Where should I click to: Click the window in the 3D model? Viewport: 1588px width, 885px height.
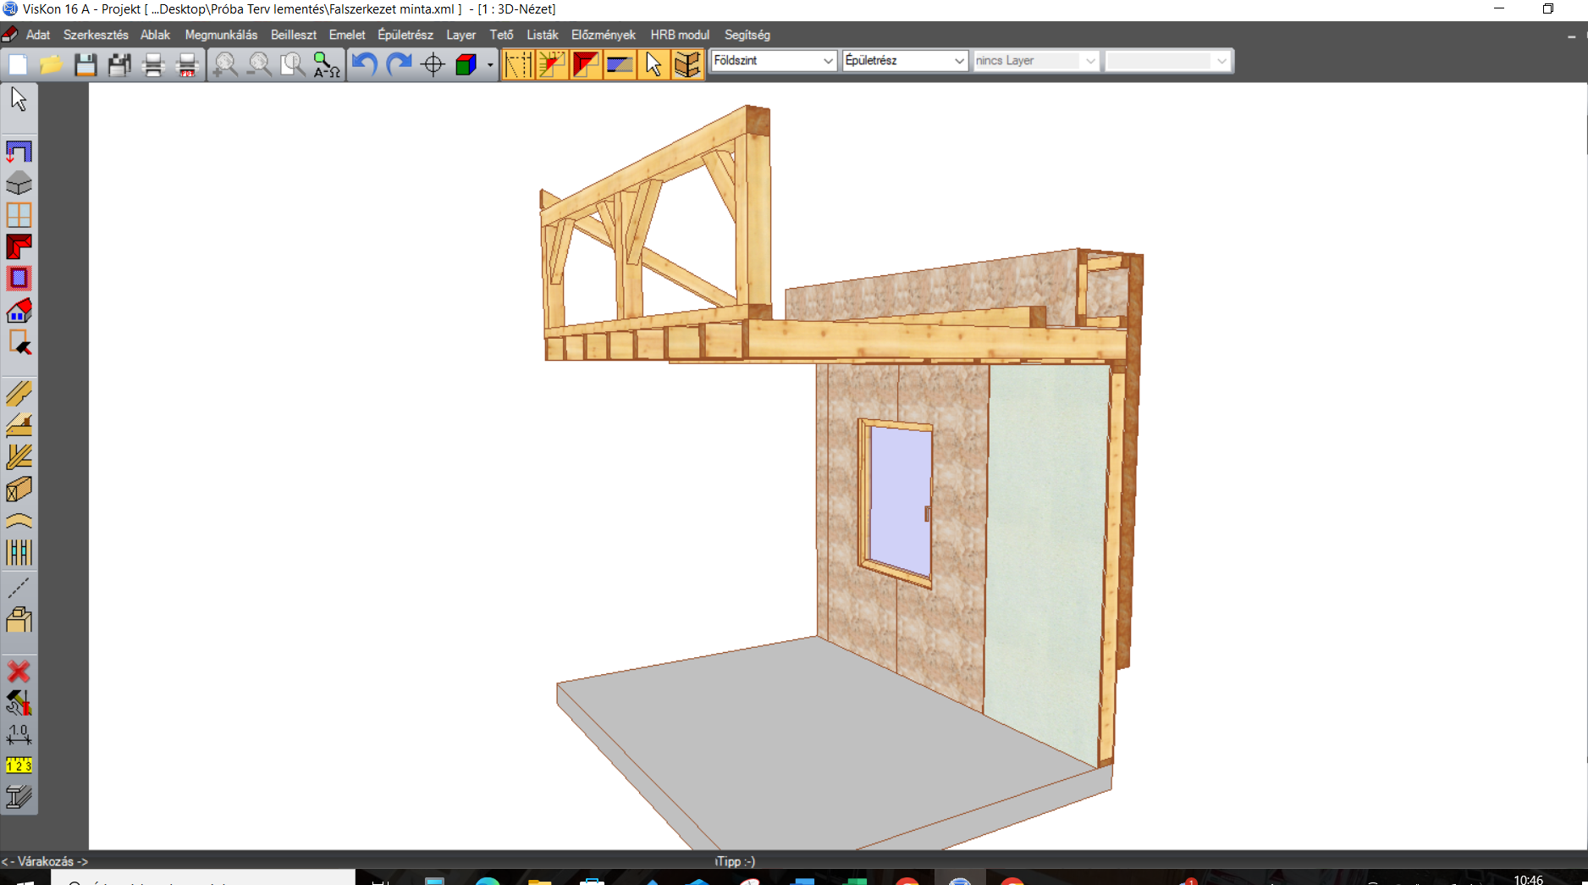pos(899,500)
